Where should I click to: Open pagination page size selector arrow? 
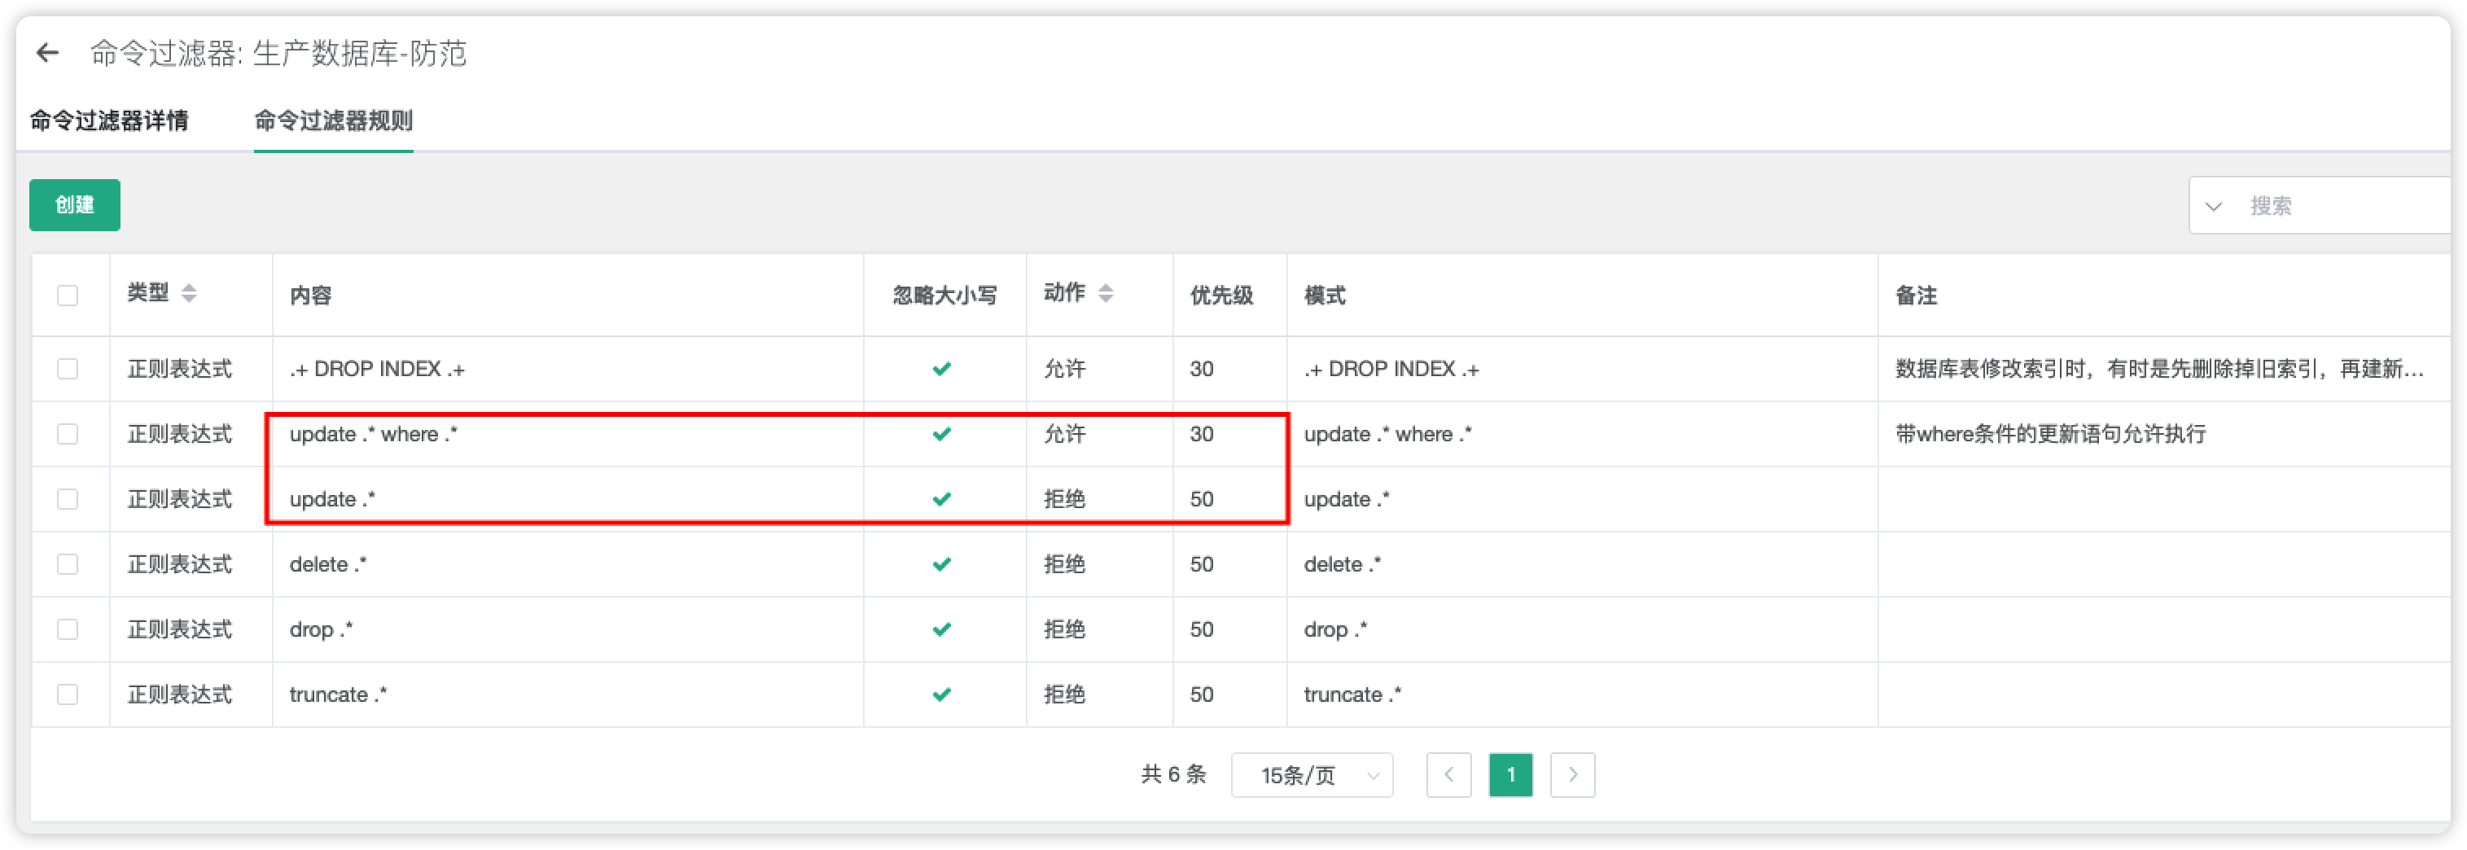pos(1375,775)
